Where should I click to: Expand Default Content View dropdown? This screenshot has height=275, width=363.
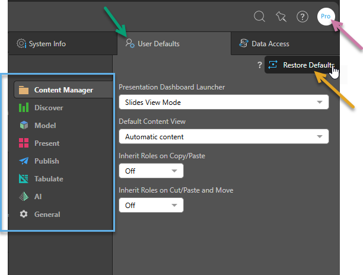pos(224,137)
